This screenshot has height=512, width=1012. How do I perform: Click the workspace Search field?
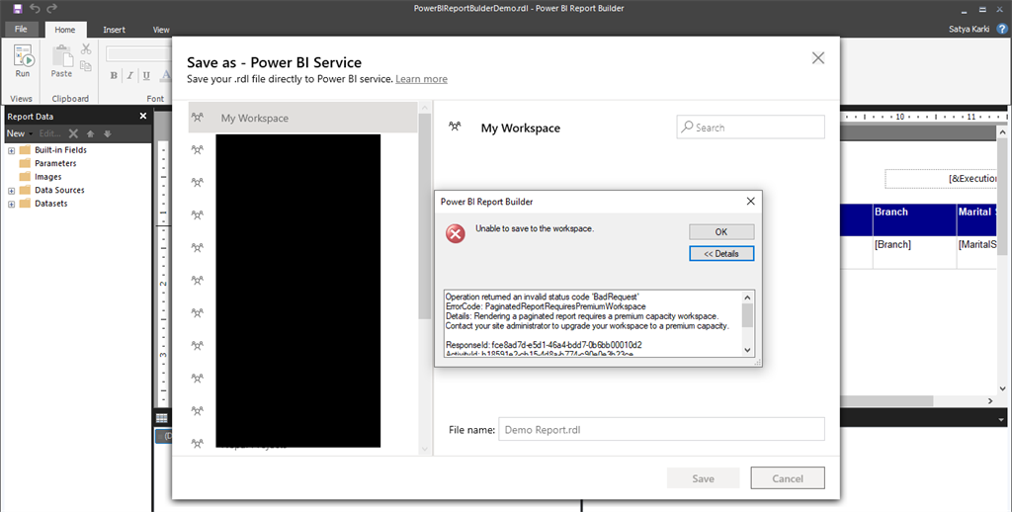tap(751, 128)
